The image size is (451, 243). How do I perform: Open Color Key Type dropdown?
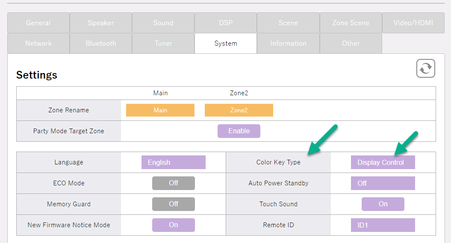(x=383, y=162)
